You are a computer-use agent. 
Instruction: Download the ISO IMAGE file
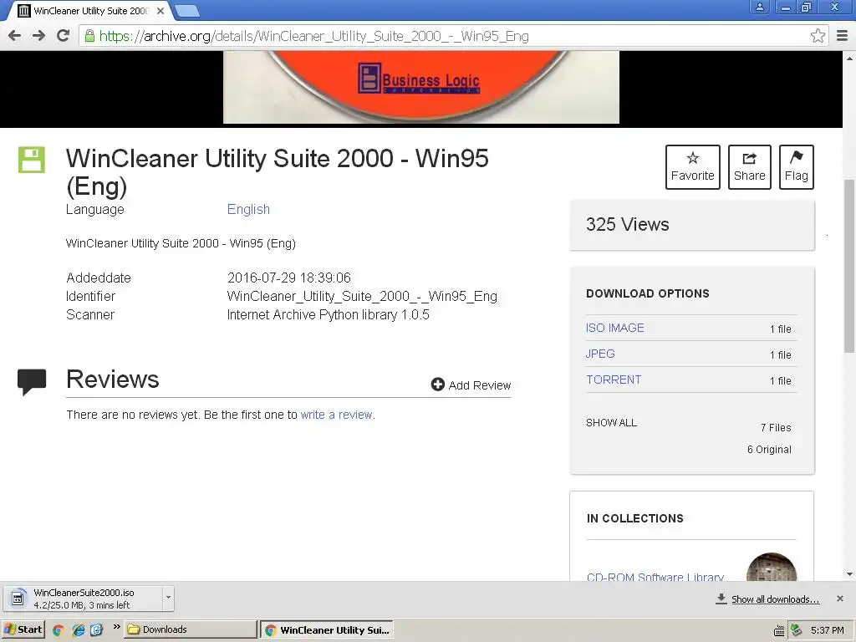pos(614,328)
